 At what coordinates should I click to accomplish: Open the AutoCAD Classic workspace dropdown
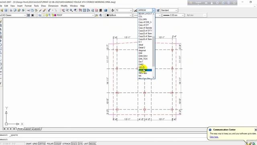(25, 15)
